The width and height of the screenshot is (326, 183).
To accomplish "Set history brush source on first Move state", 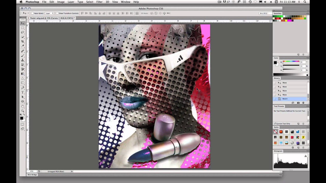I will coord(275,83).
